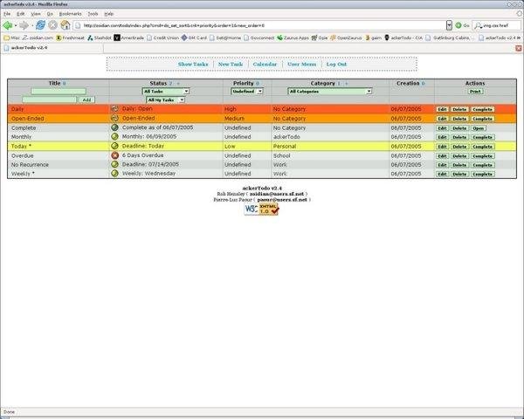The height and width of the screenshot is (419, 524).
Task: Click the green status icon for Complete task
Action: [114, 127]
